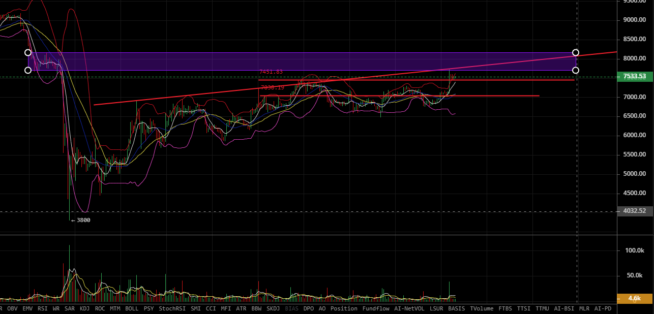Click the 3800 low price marker
The image size is (654, 314).
tap(80, 220)
